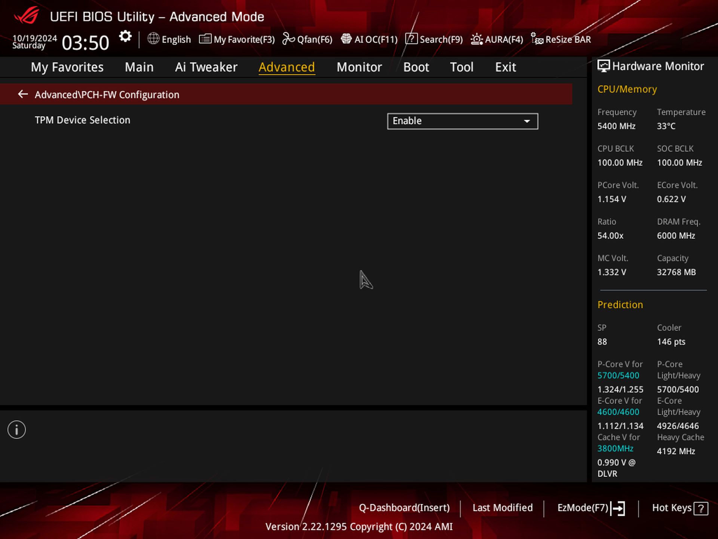Click Last Modified button

(x=502, y=508)
